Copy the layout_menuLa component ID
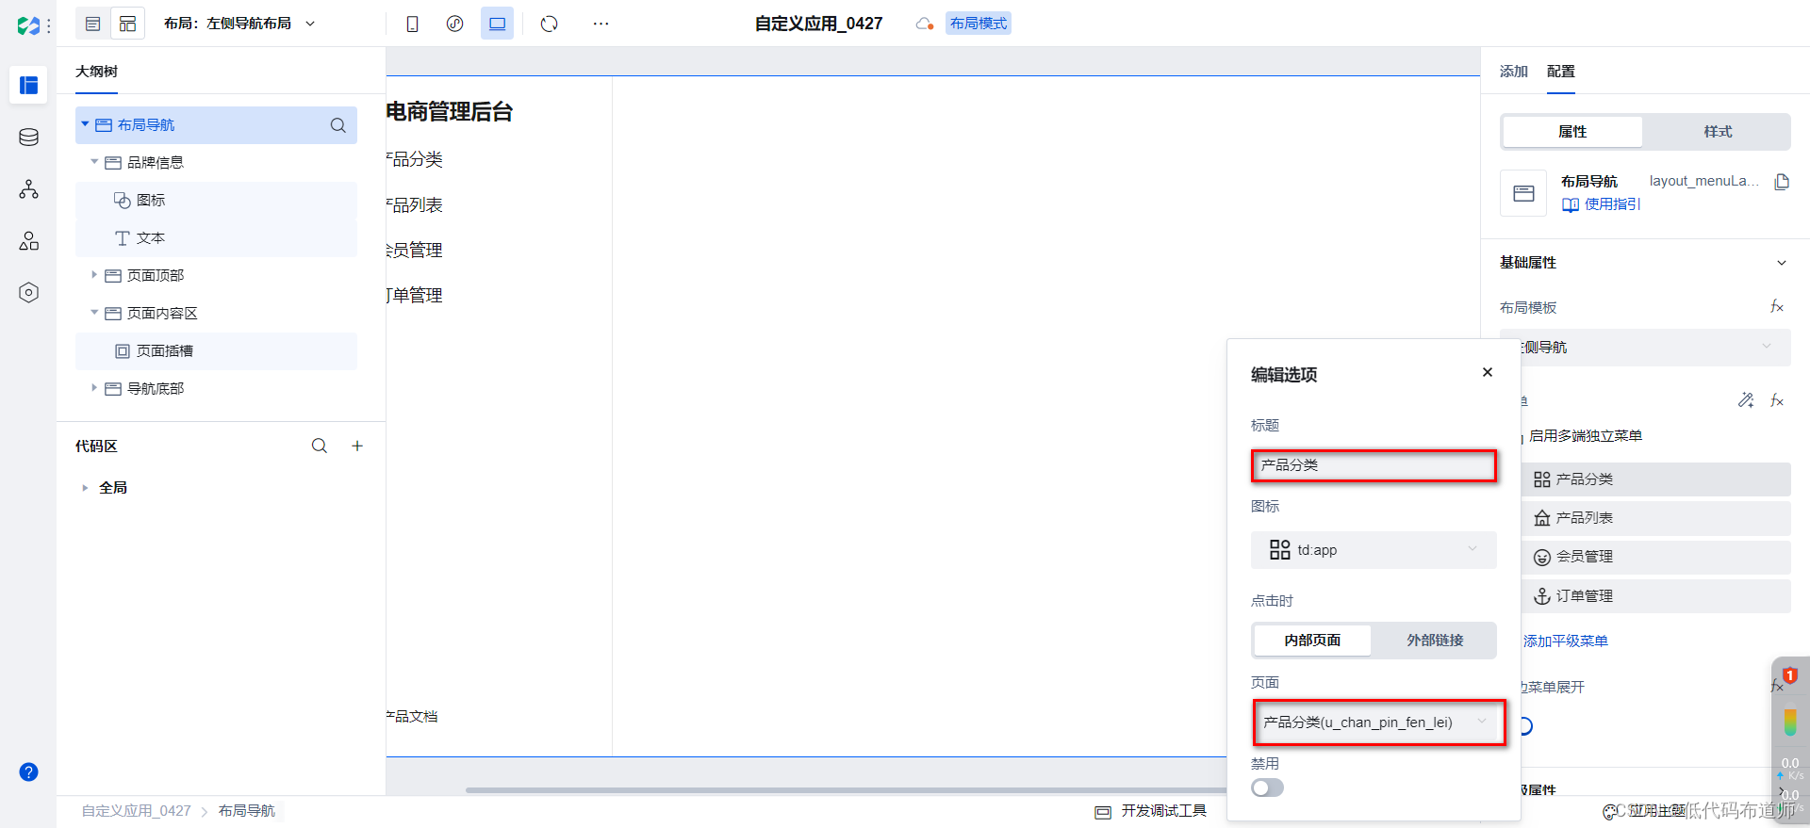 [1782, 181]
